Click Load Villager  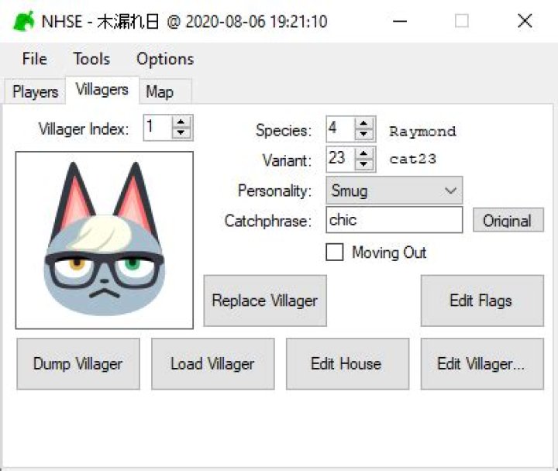213,364
